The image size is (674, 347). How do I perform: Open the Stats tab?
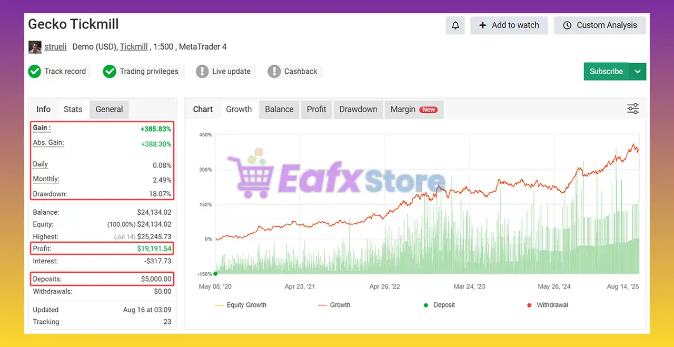point(73,109)
